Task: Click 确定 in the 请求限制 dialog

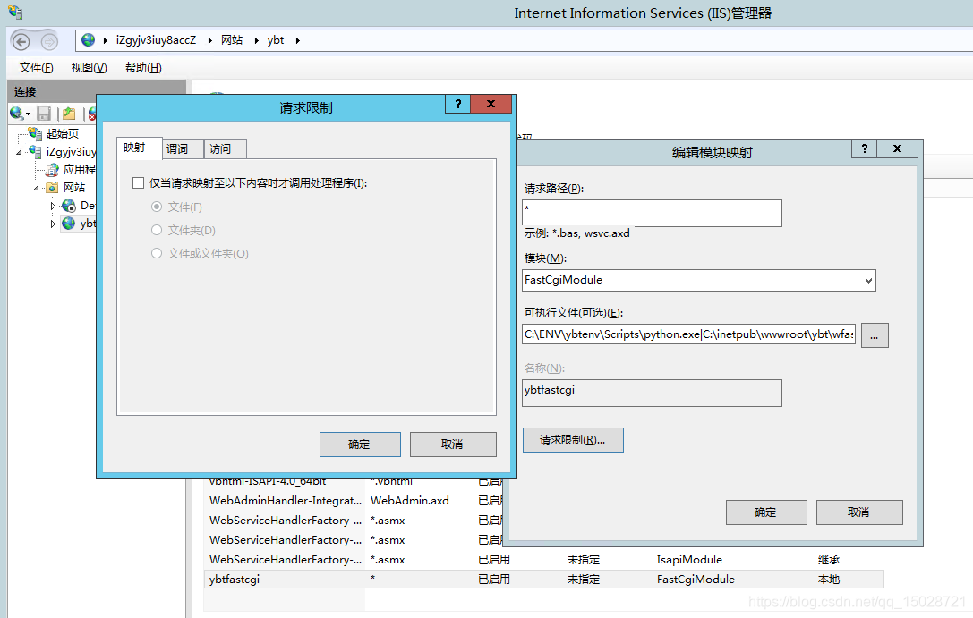Action: (360, 444)
